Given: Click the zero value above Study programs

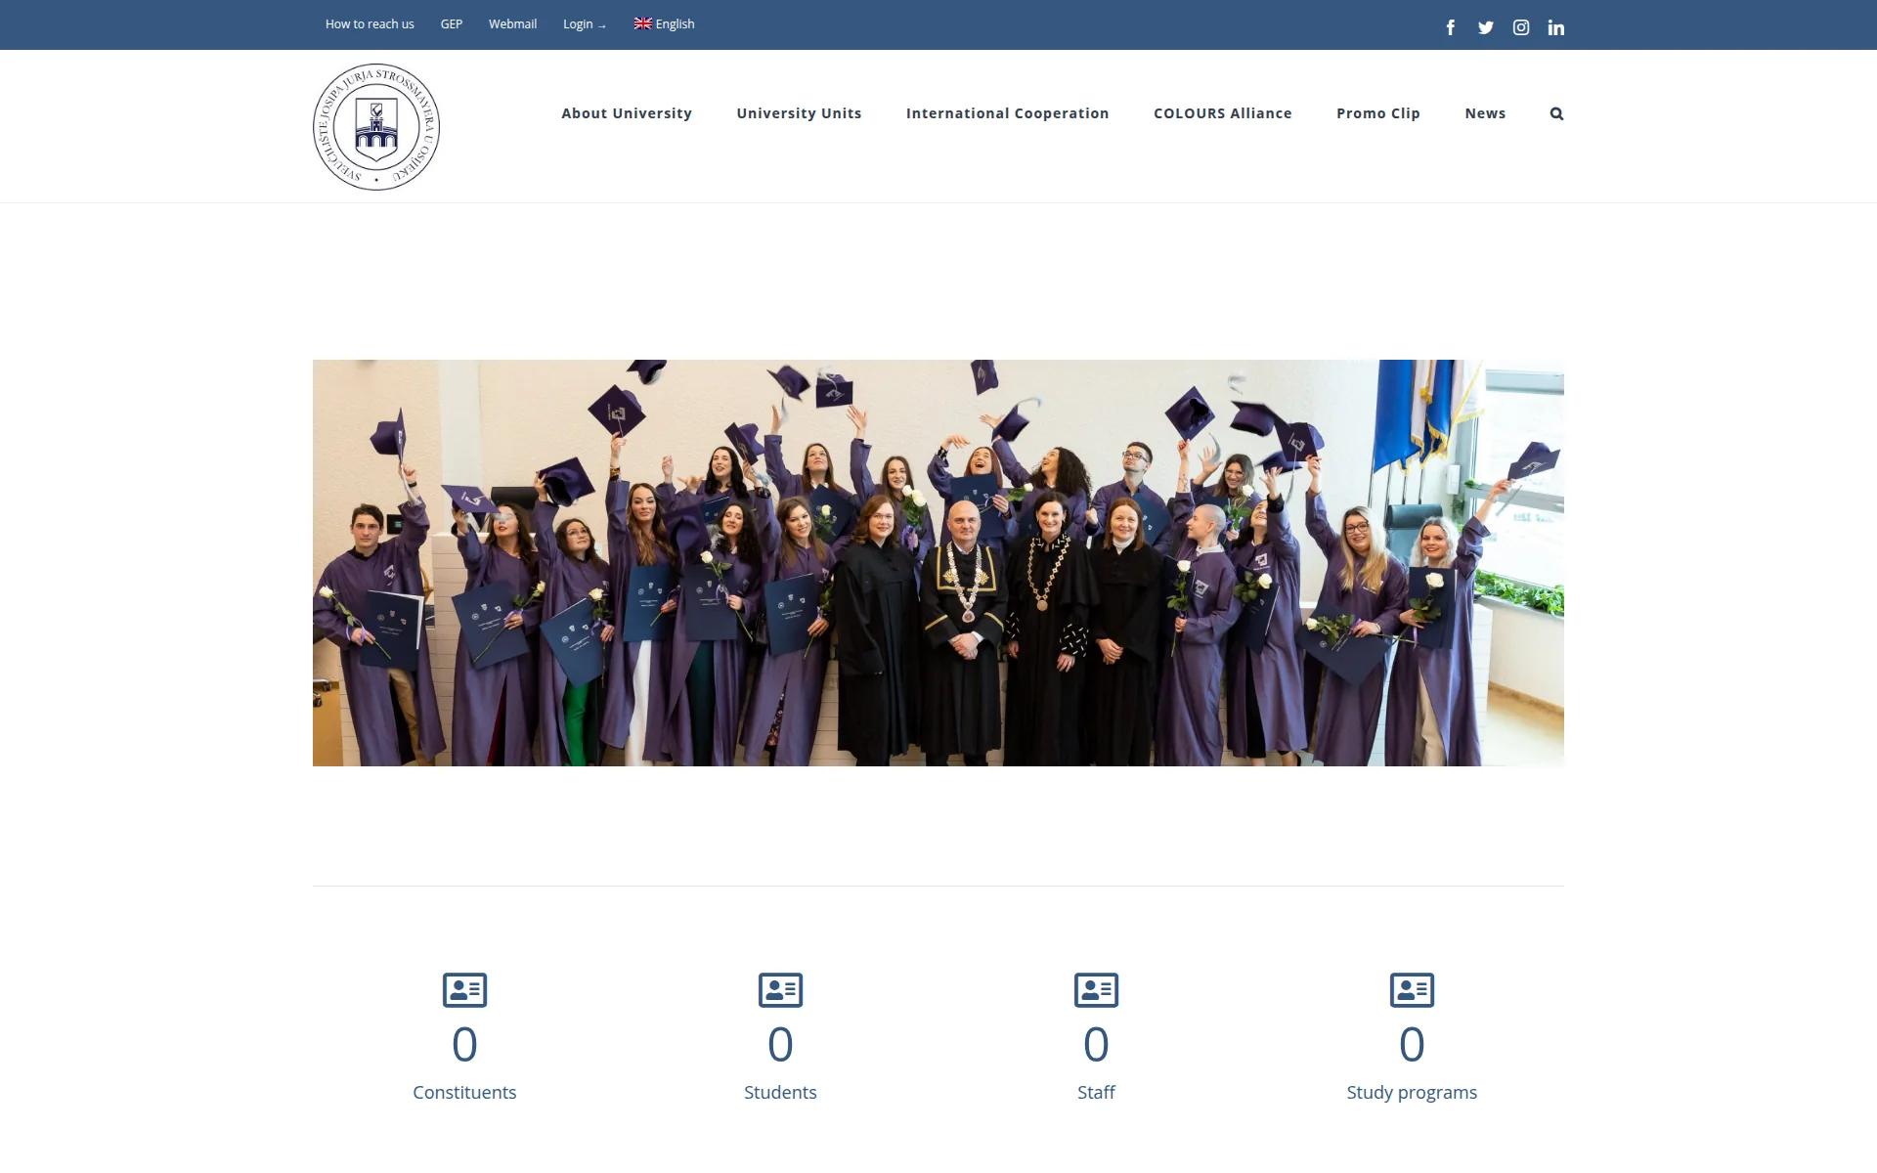Looking at the screenshot, I should coord(1412,1044).
